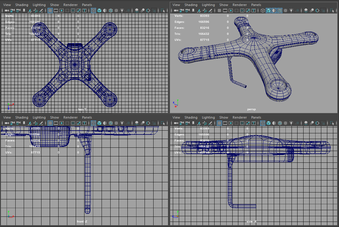Open Camera Attributes in side panel toolbar
This screenshot has width=339, height=227.
pyautogui.click(x=188, y=123)
